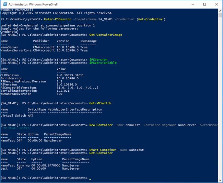
Task: Click the blinking cursor at final prompt
Action: click(90, 179)
